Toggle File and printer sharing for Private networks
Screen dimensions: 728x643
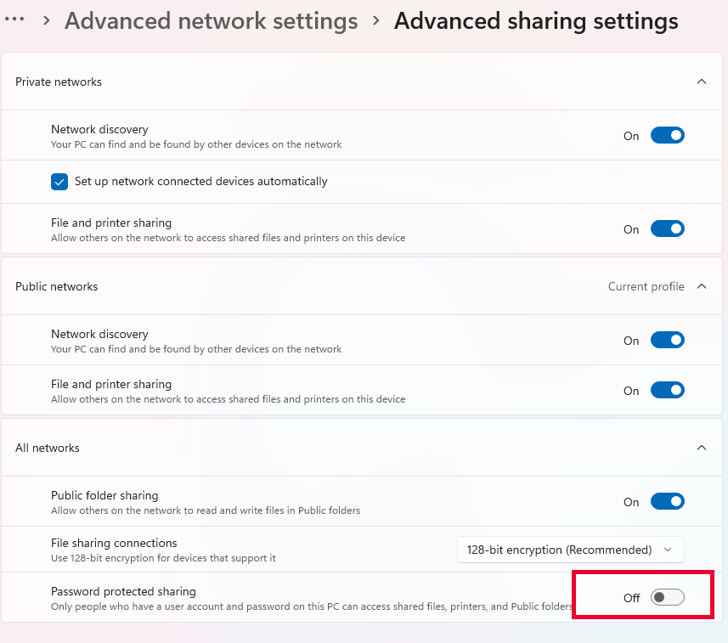click(667, 228)
